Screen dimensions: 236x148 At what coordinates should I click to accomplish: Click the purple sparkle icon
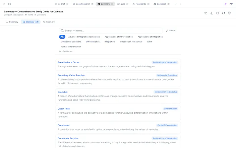pyautogui.click(x=226, y=4)
